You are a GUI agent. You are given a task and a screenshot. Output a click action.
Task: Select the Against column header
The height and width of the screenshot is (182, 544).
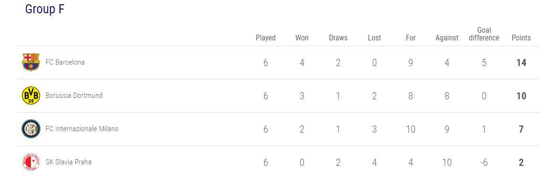click(x=447, y=38)
